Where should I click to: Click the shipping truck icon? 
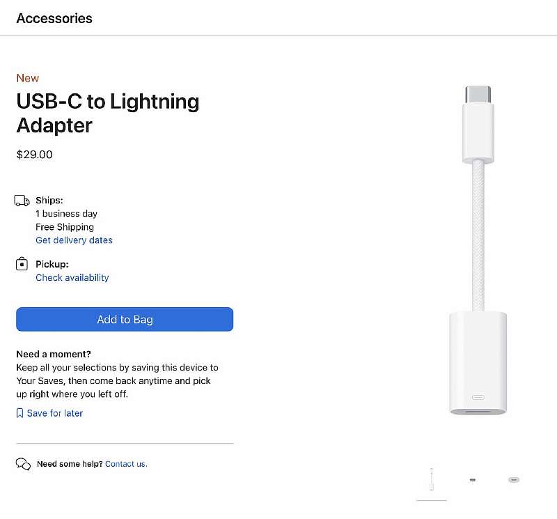pyautogui.click(x=22, y=201)
